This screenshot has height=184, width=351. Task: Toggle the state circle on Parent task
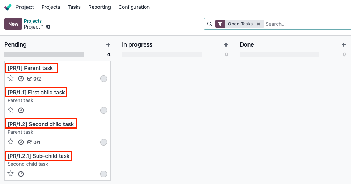[104, 79]
